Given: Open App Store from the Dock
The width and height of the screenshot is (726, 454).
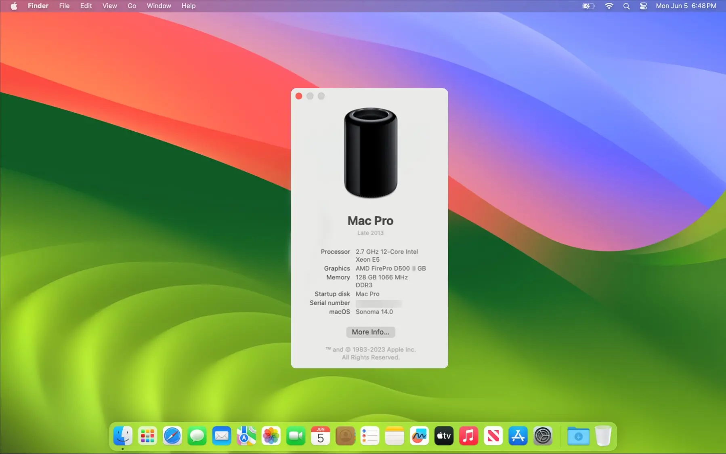Looking at the screenshot, I should (x=518, y=436).
